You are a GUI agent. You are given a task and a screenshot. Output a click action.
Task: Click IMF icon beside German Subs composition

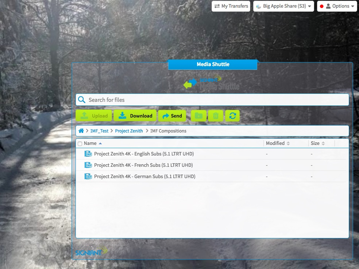tap(88, 177)
